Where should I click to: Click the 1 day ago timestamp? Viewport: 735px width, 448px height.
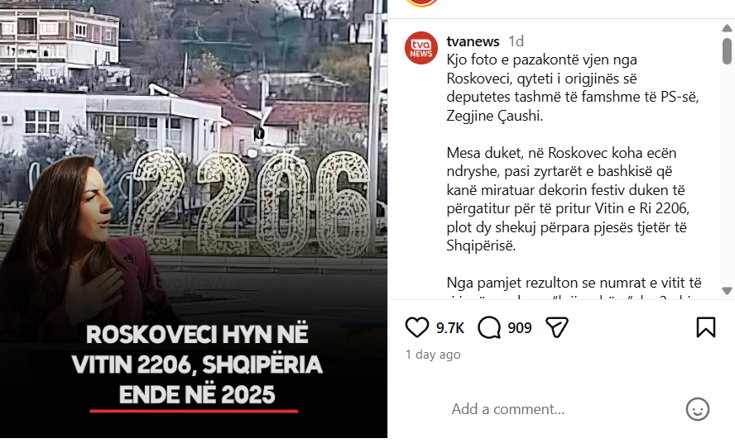tap(433, 355)
